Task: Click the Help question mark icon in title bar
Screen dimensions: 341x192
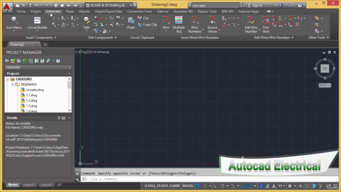Action: pyautogui.click(x=299, y=5)
